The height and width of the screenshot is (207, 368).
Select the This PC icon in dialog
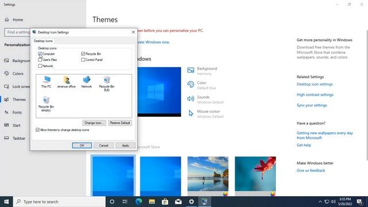[46, 82]
